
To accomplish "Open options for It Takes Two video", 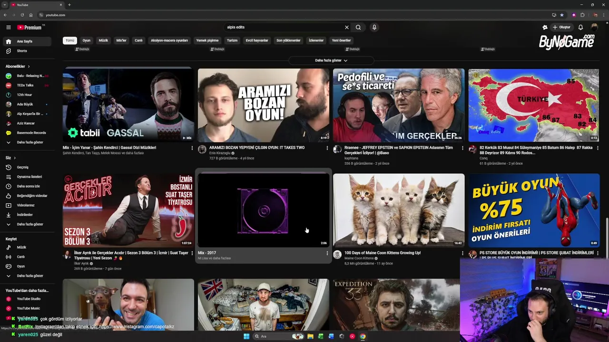I will pos(327,148).
